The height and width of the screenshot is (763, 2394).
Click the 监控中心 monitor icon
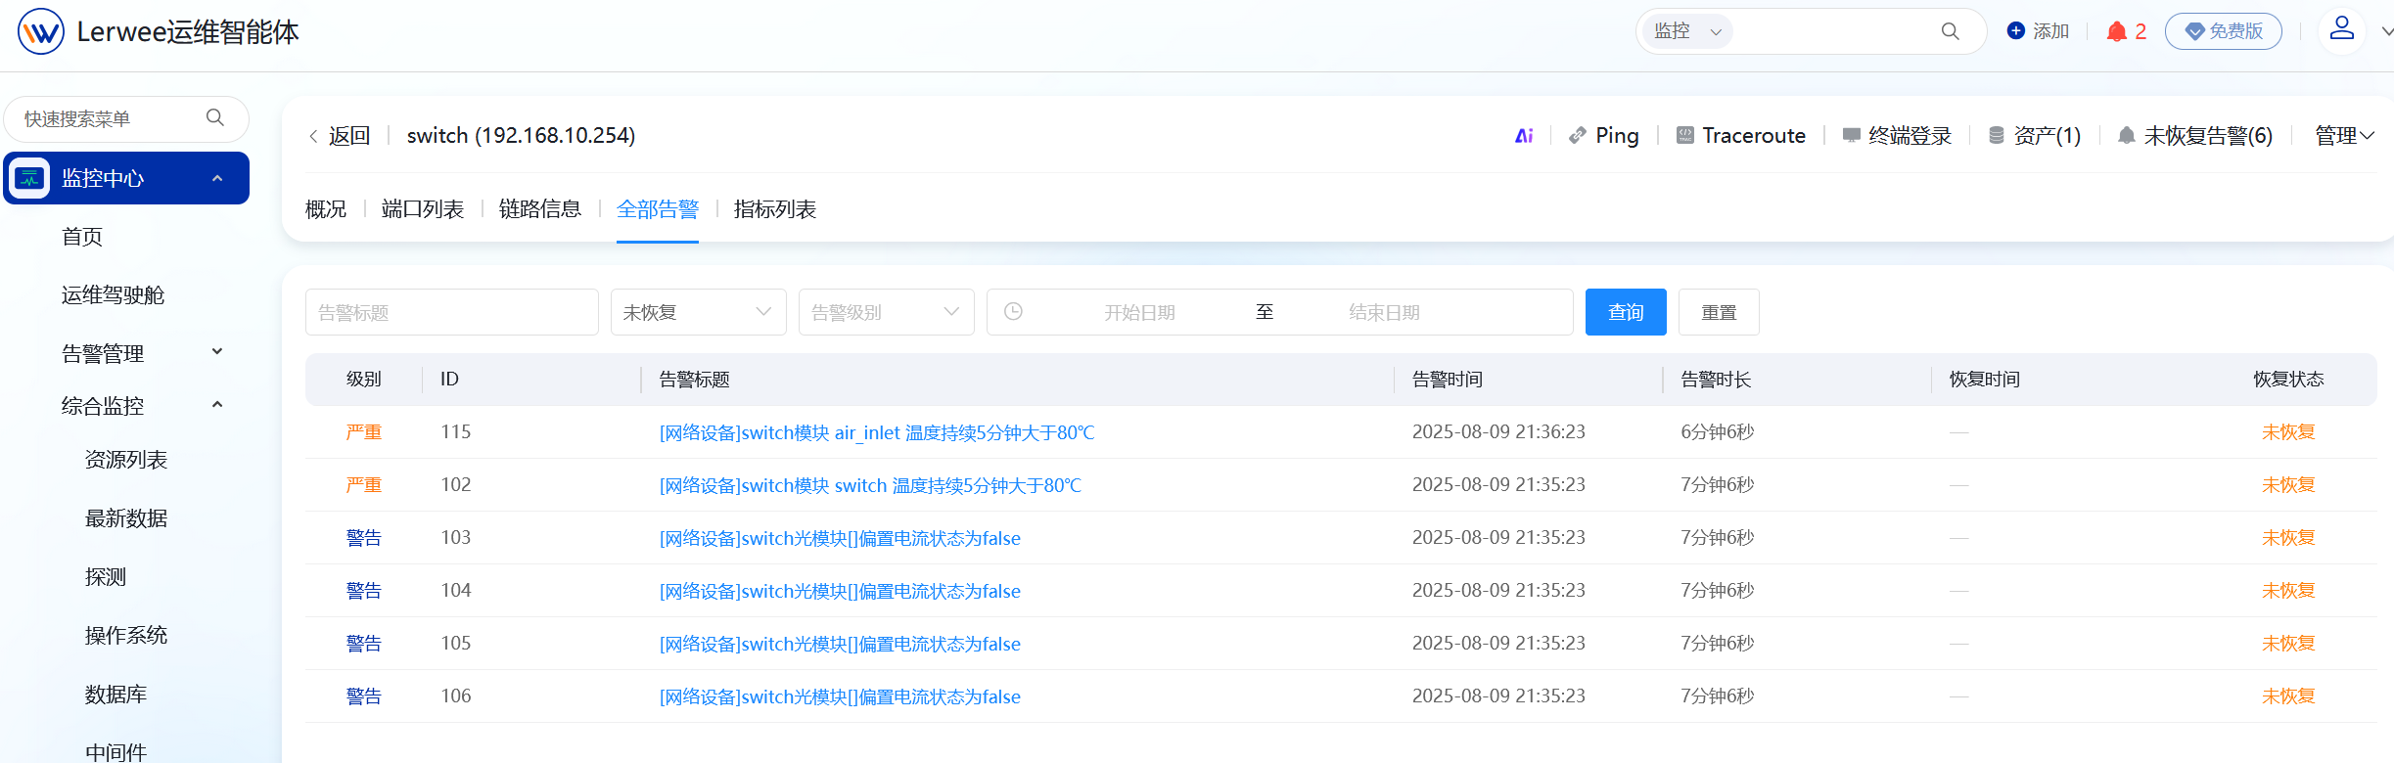[x=30, y=178]
